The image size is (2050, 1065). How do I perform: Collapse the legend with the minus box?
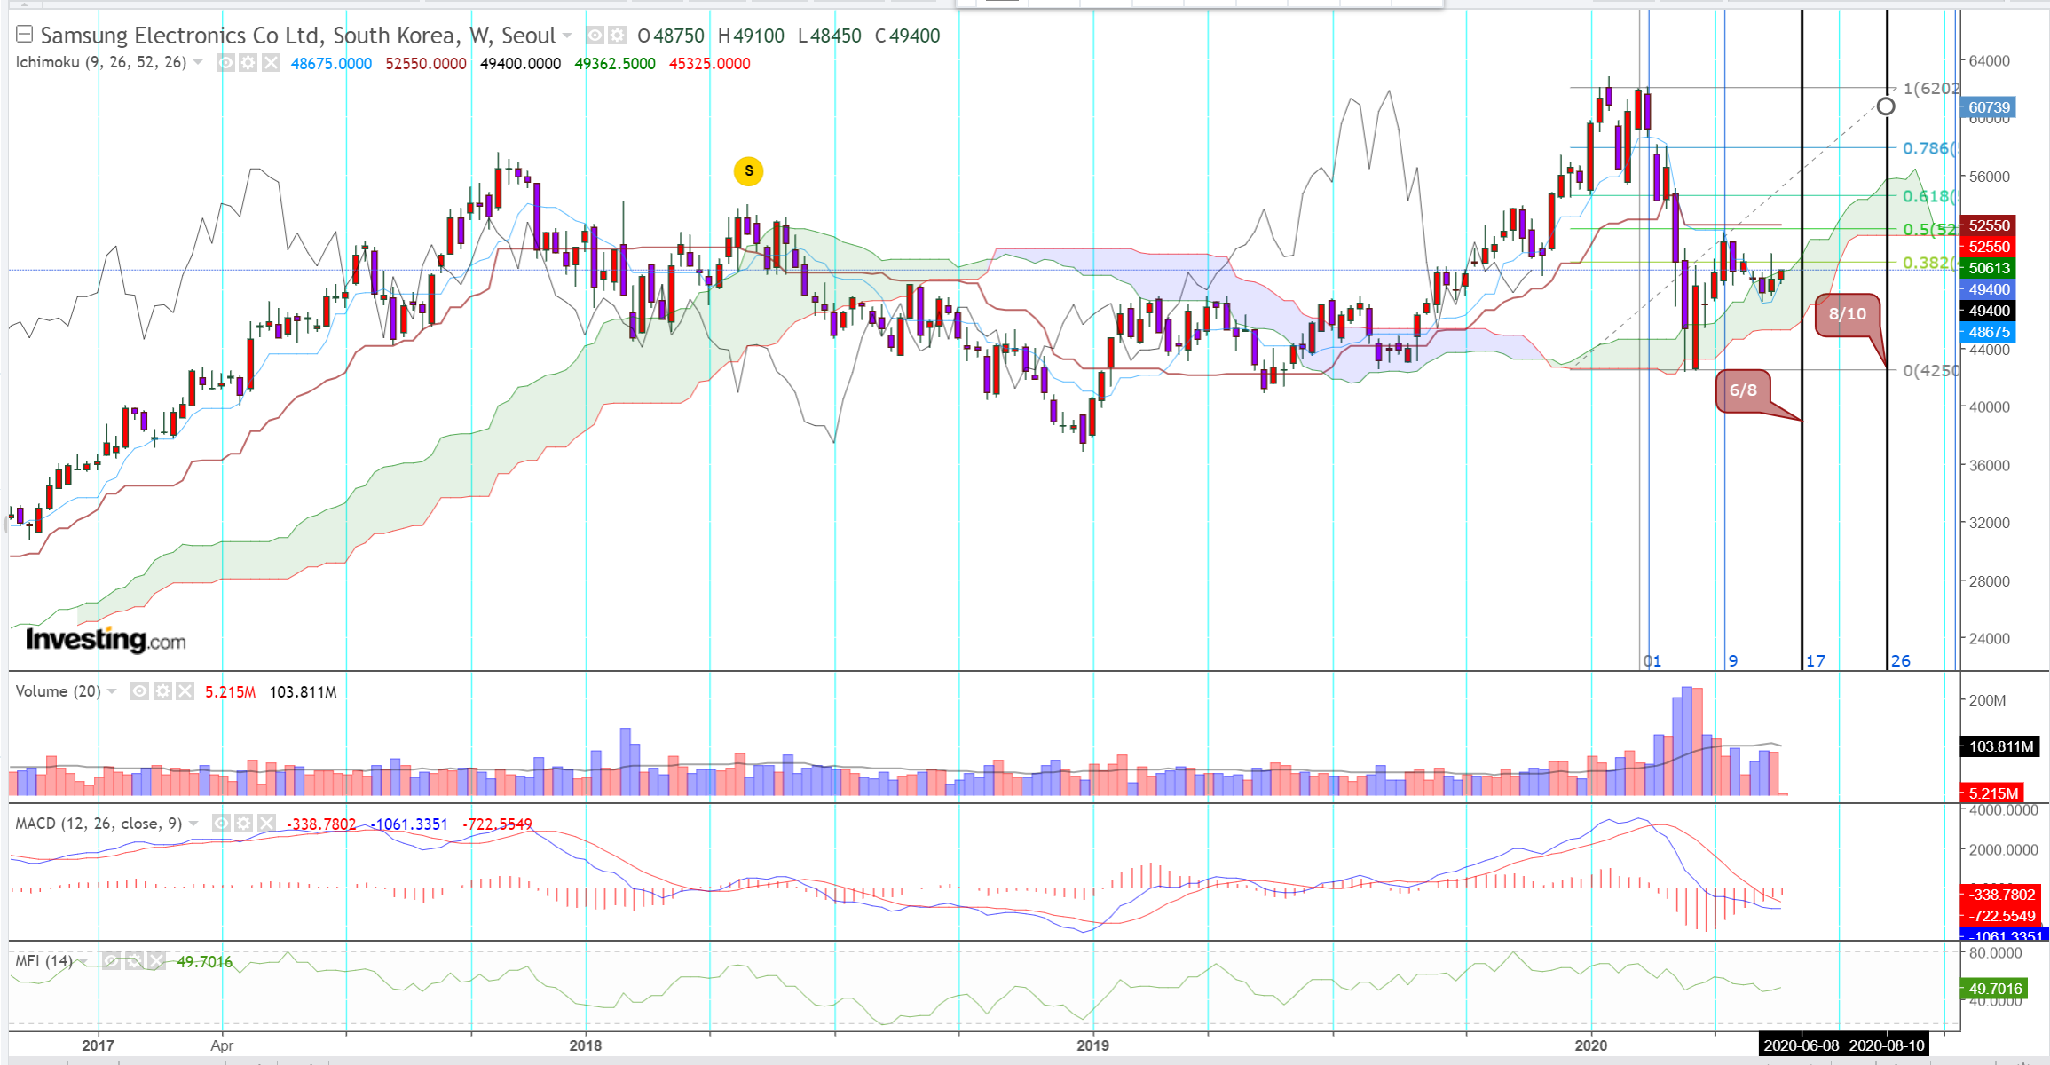pos(25,35)
